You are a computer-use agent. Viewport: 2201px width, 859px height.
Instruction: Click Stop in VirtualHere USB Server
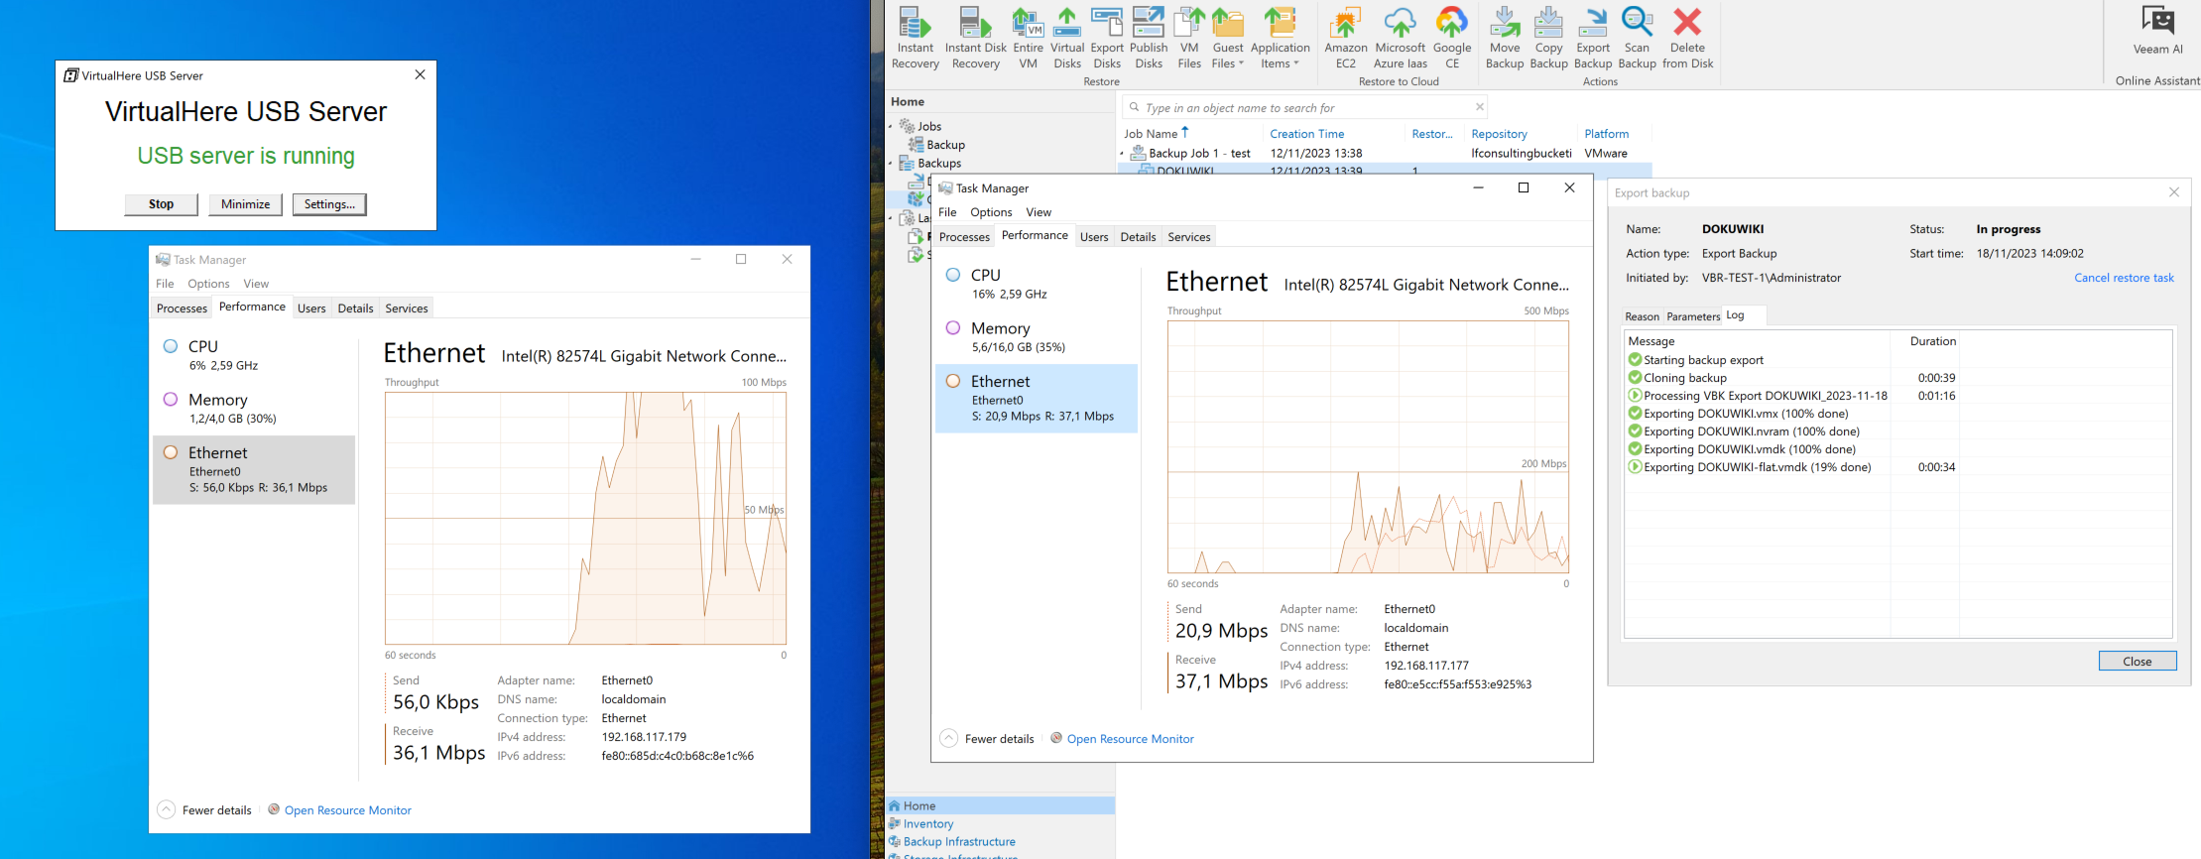pos(161,204)
